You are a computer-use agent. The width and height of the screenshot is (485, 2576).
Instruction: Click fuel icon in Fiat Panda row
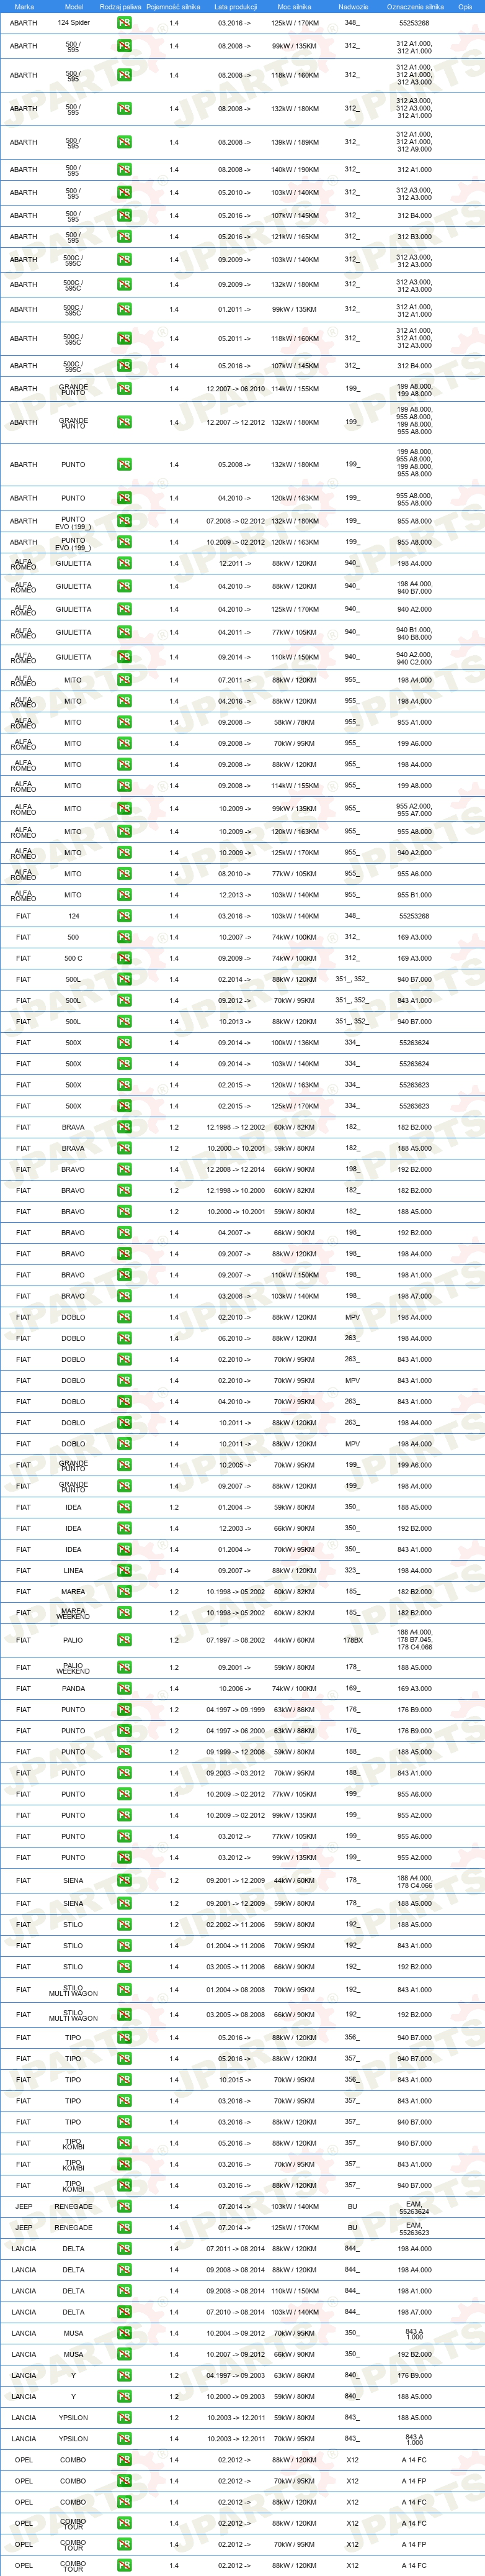pyautogui.click(x=124, y=1689)
